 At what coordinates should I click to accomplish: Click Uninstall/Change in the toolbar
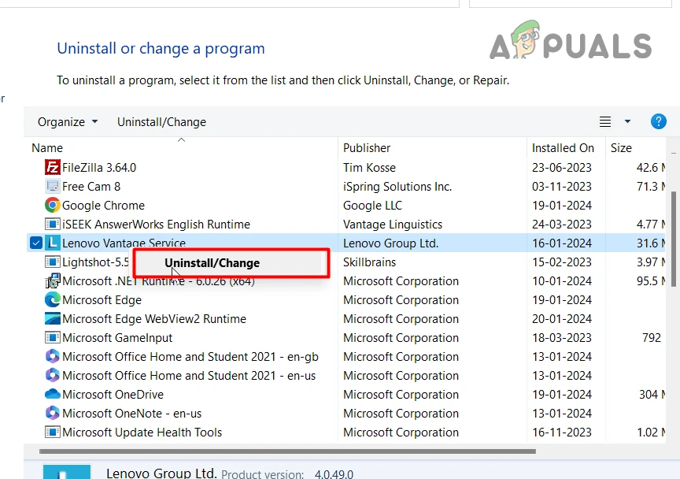pyautogui.click(x=161, y=122)
